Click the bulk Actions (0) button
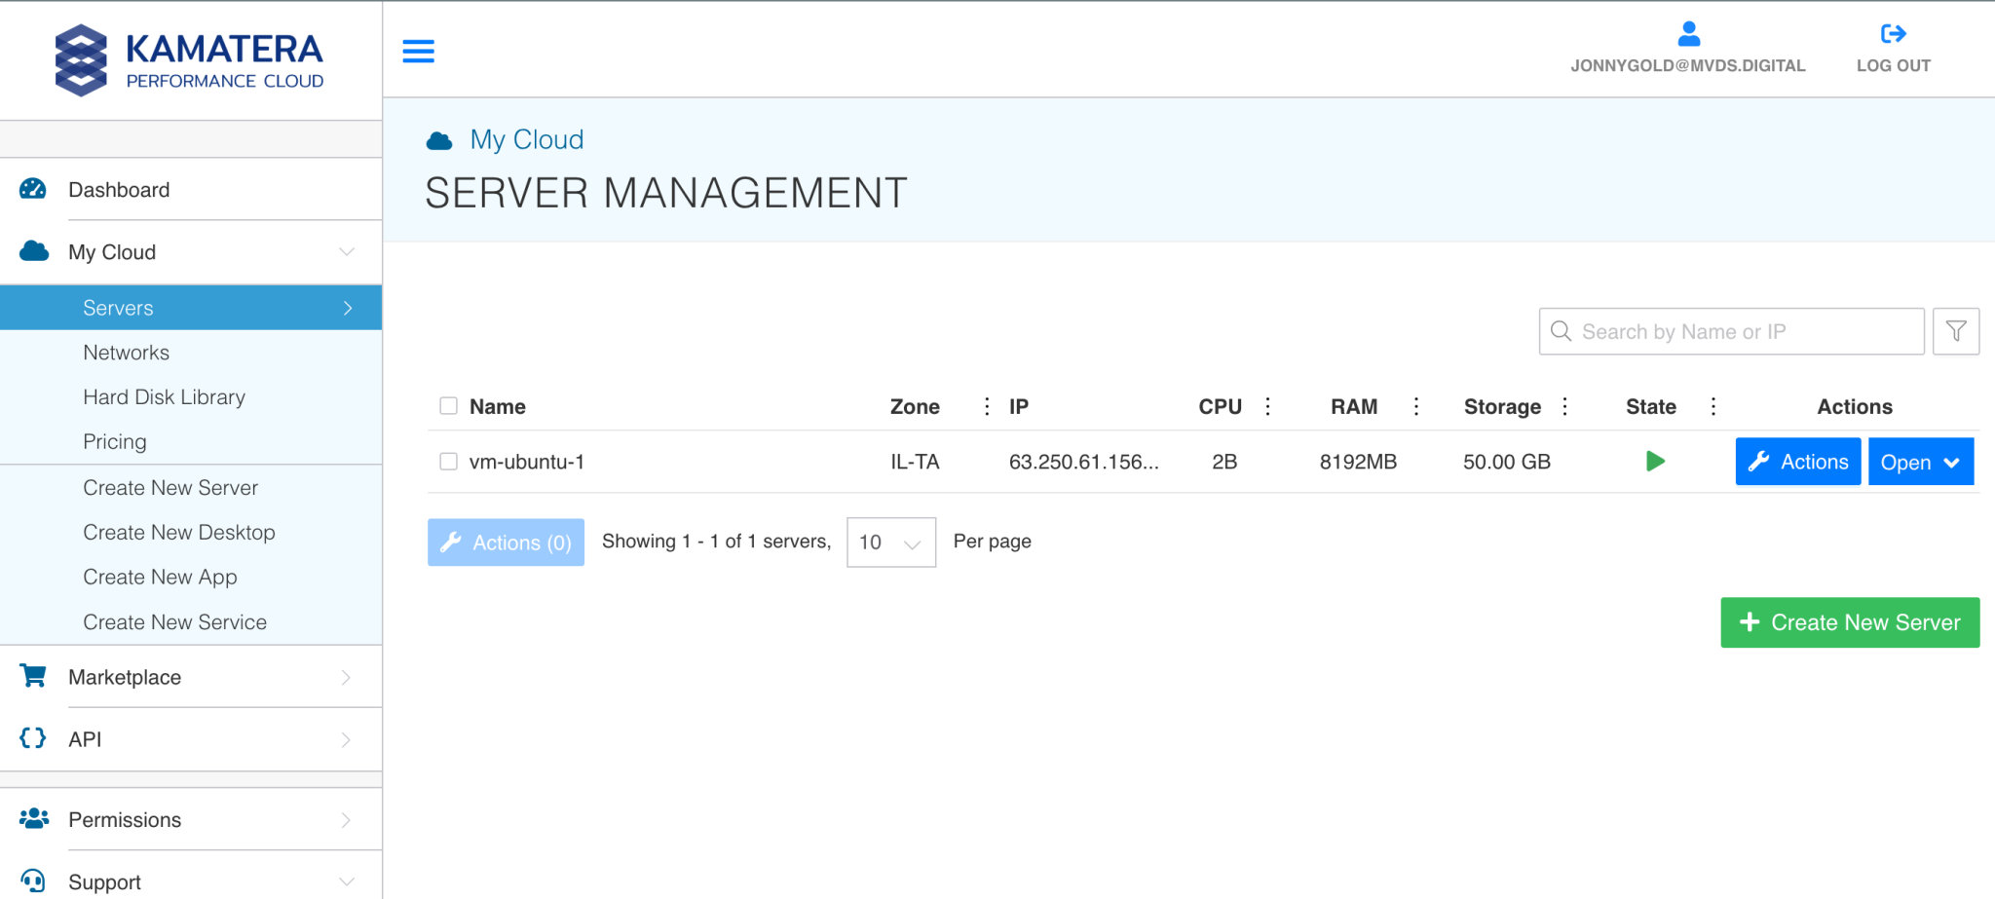This screenshot has width=1995, height=899. click(x=506, y=543)
